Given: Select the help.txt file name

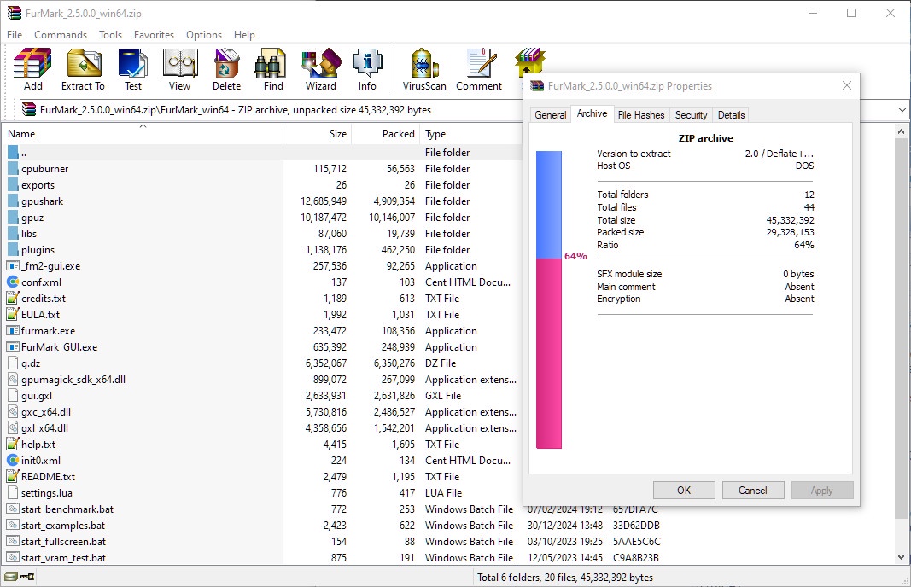Looking at the screenshot, I should pos(38,445).
